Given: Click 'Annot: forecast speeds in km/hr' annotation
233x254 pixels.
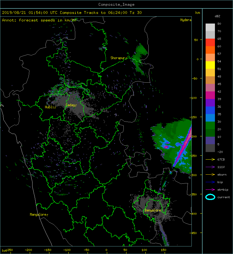Looking at the screenshot, I should [39, 20].
